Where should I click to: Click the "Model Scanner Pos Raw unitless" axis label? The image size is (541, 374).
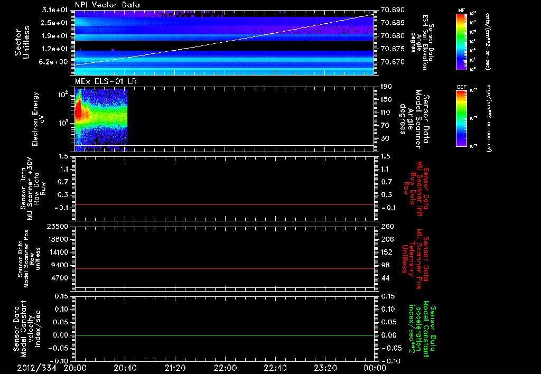(x=29, y=259)
